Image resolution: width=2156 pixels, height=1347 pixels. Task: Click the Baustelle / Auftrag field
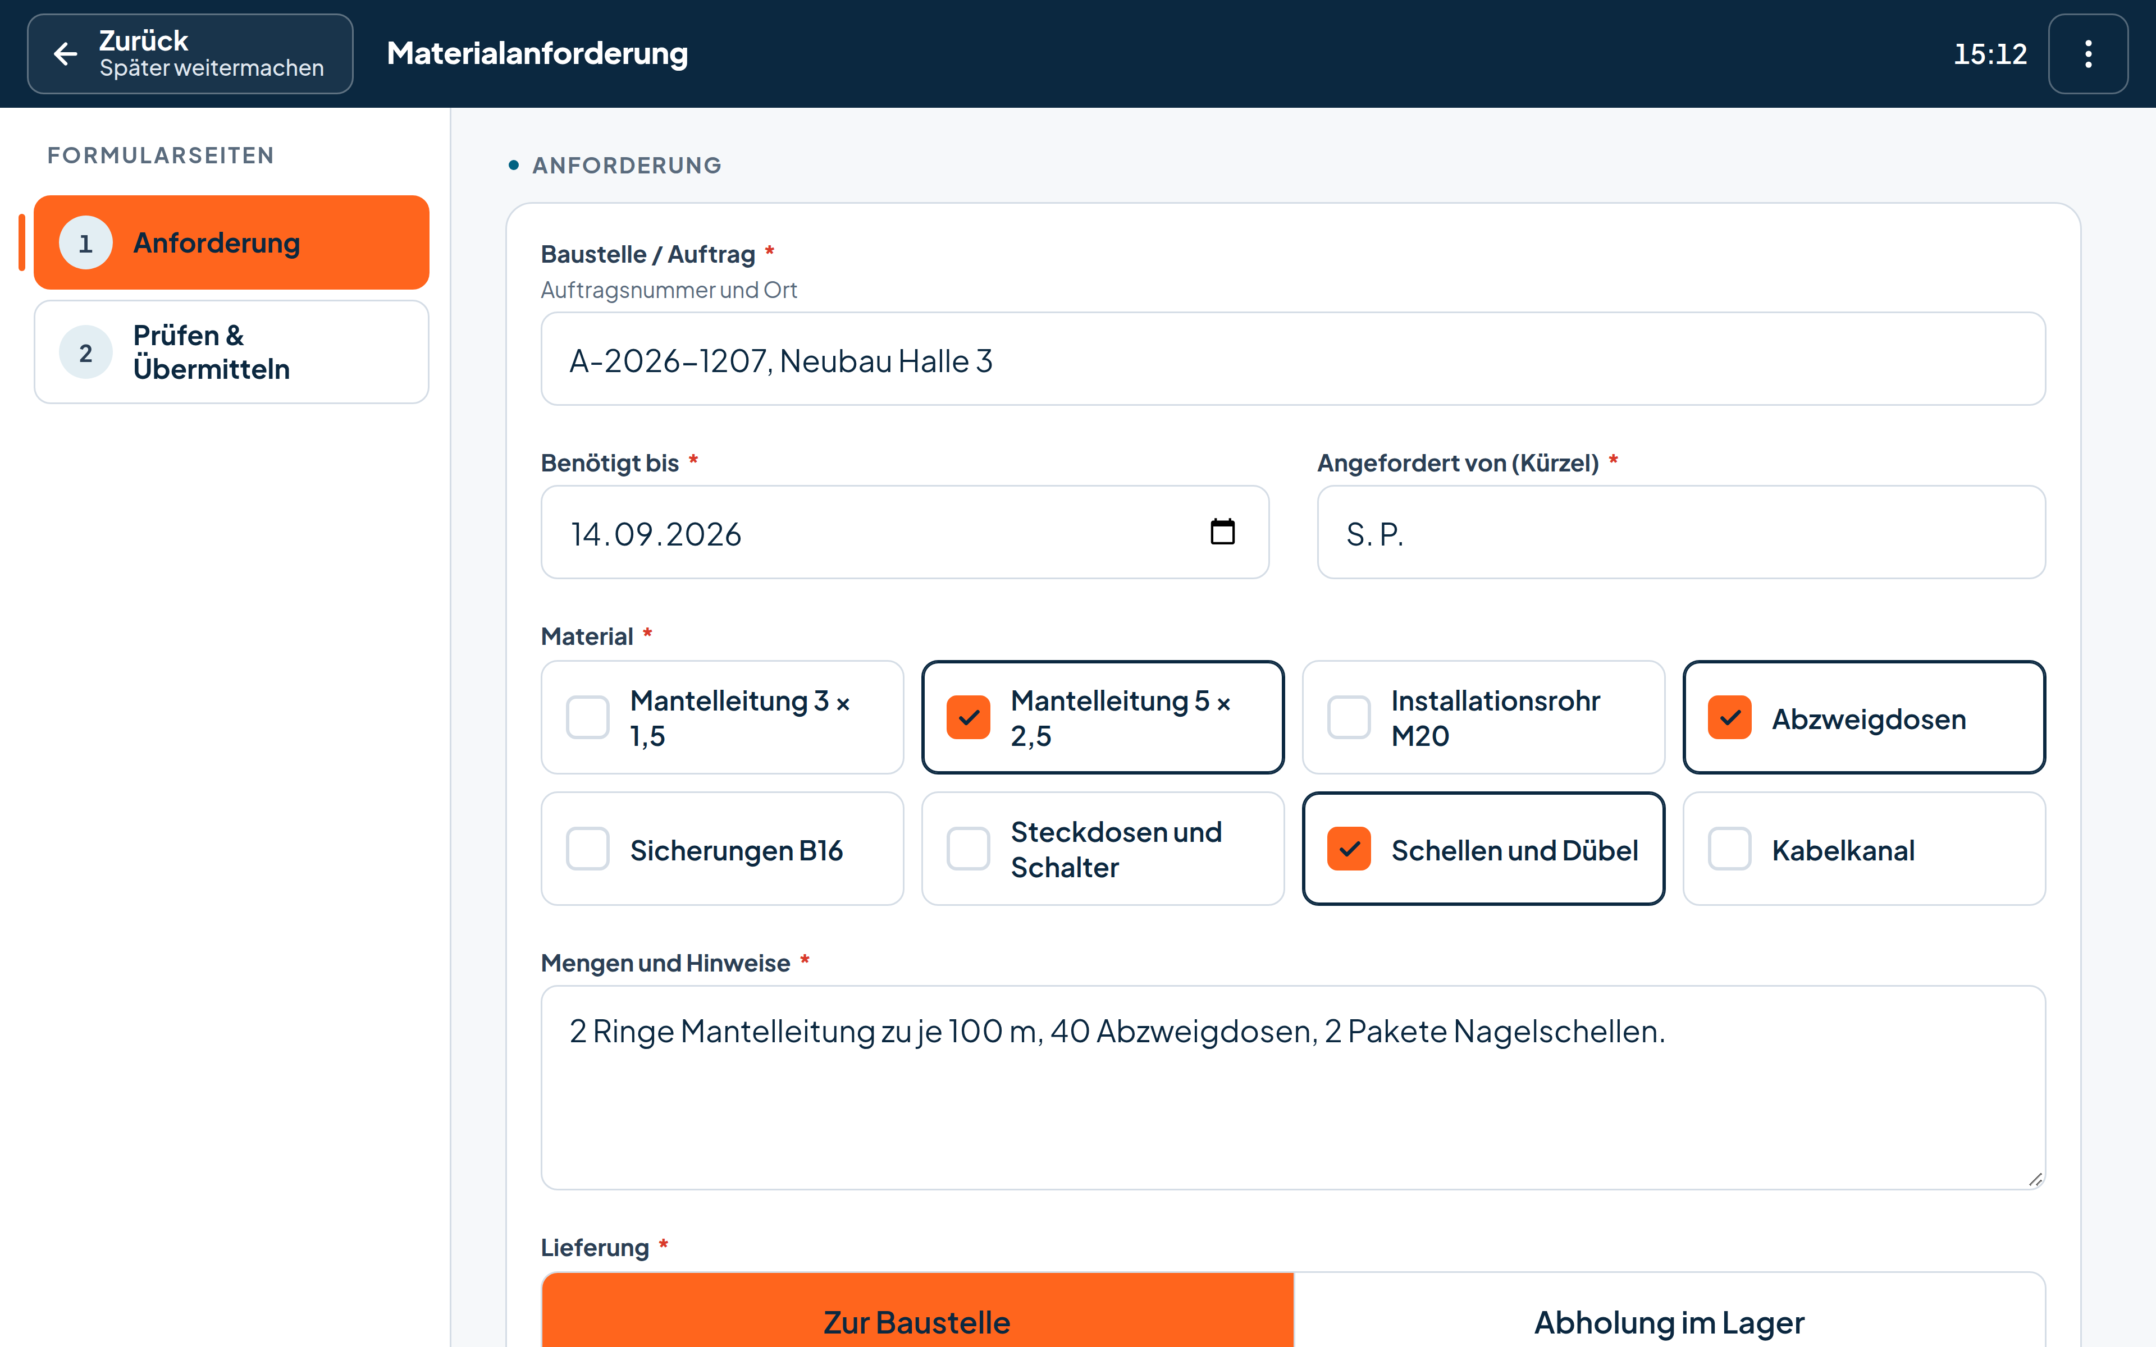[x=1292, y=359]
